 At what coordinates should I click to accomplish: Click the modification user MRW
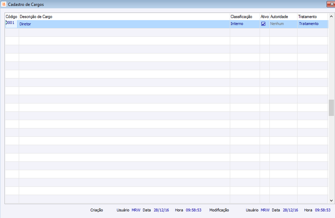pyautogui.click(x=265, y=210)
